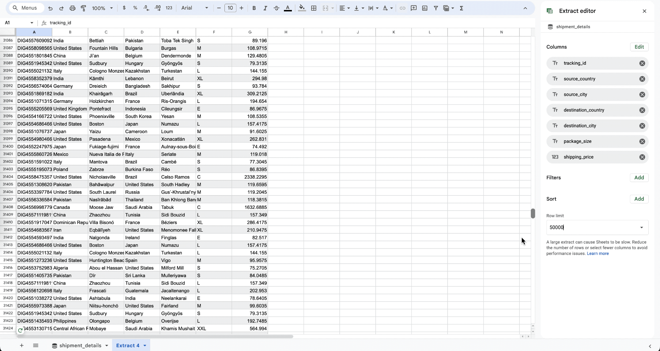660x351 pixels.
Task: Click the print icon
Action: pyautogui.click(x=73, y=8)
